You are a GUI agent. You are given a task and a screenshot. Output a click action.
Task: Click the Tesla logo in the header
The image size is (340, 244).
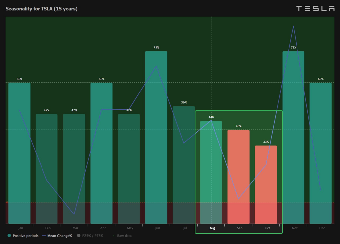[x=315, y=9]
